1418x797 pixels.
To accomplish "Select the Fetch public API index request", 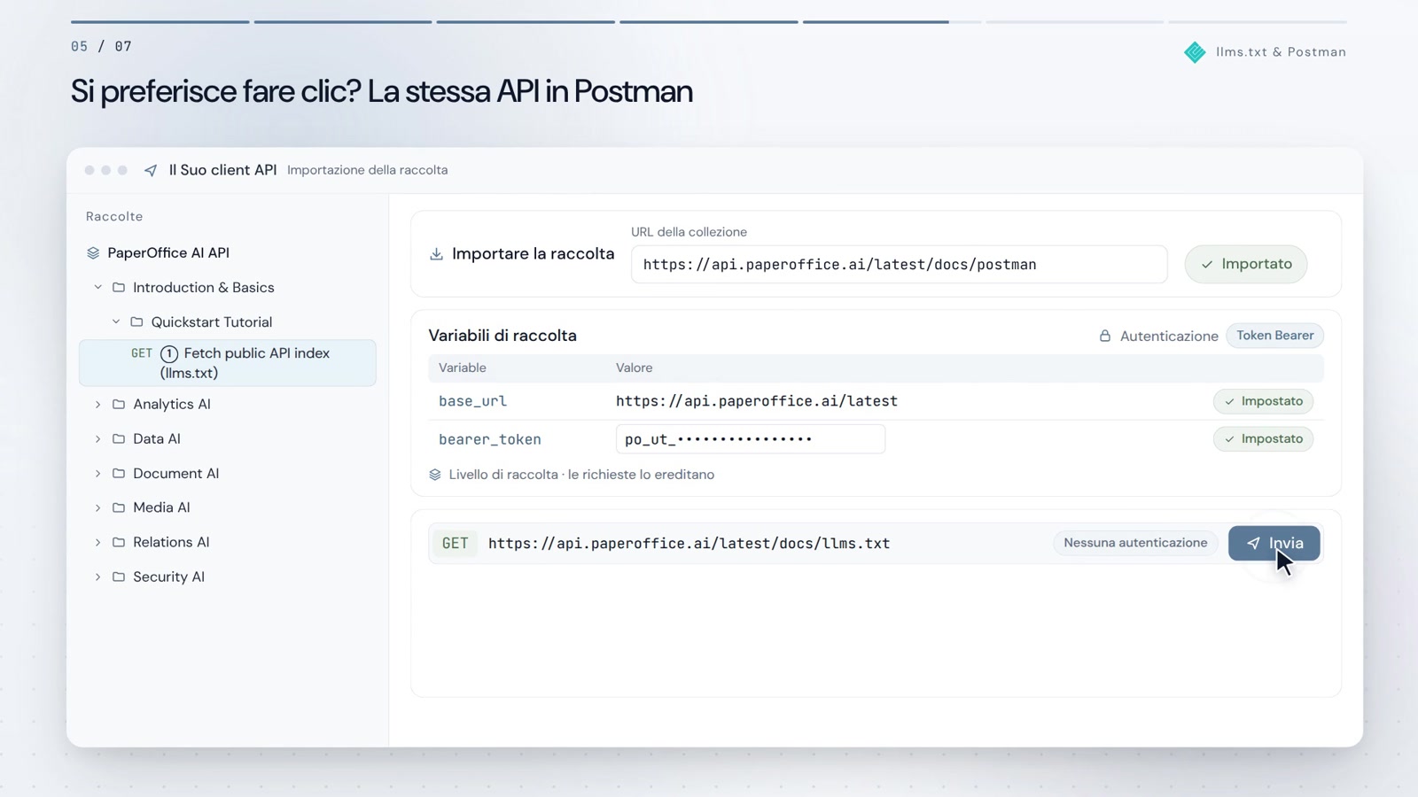I will [x=228, y=363].
